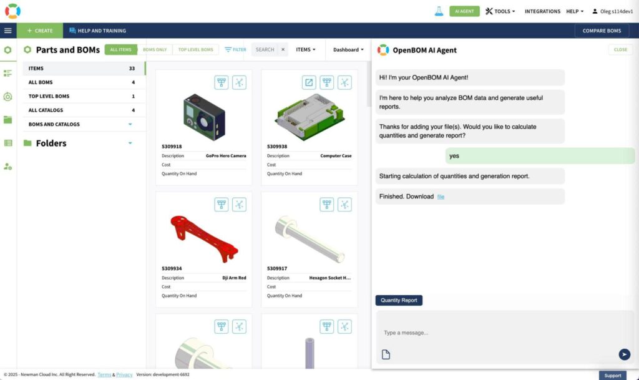Click the graph icon on GoPro Hero Camera card

239,83
